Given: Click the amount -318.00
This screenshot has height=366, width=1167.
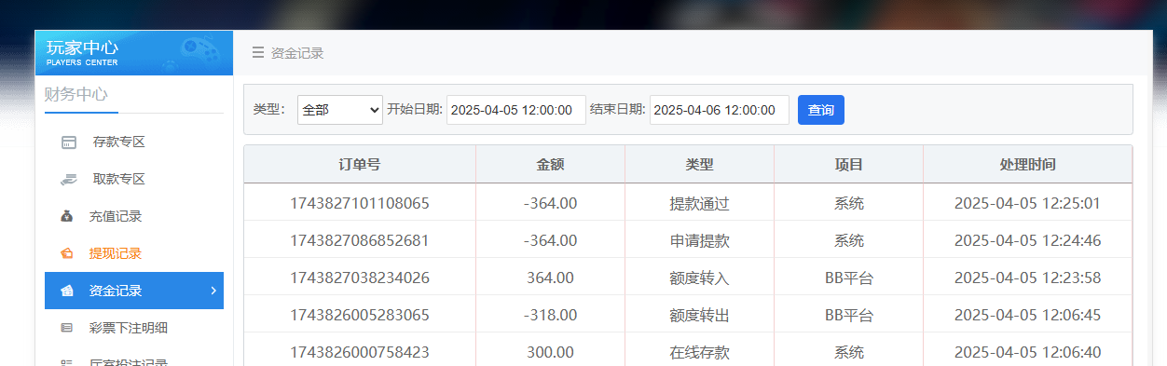Looking at the screenshot, I should coord(550,315).
